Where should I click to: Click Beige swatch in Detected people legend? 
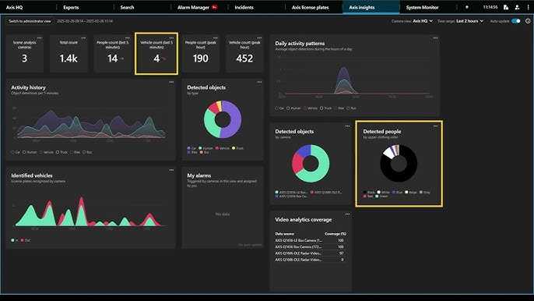[406, 192]
